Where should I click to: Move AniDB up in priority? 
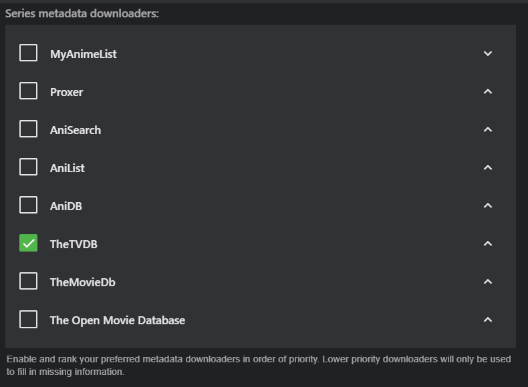click(x=488, y=206)
